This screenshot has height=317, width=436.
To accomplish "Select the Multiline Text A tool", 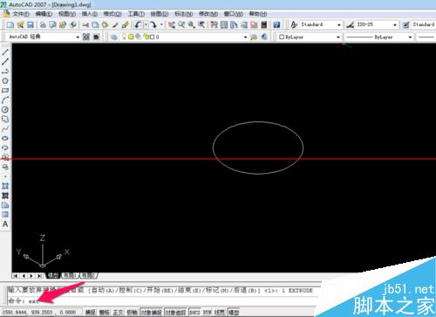I will coord(5,224).
